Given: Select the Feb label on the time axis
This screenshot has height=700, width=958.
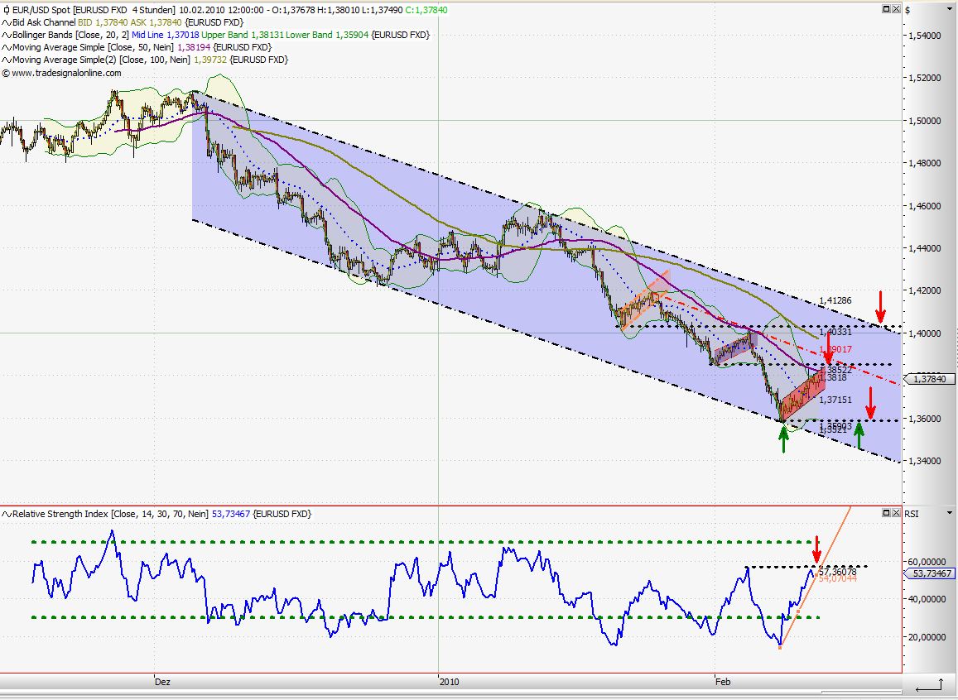Looking at the screenshot, I should point(722,682).
